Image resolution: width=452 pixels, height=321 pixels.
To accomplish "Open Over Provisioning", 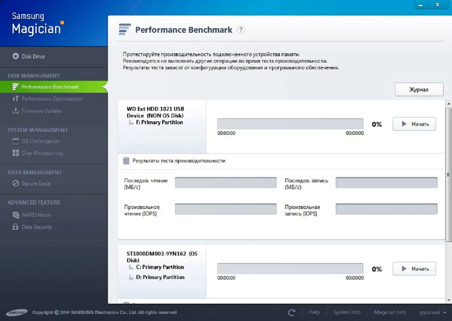I will click(x=42, y=153).
